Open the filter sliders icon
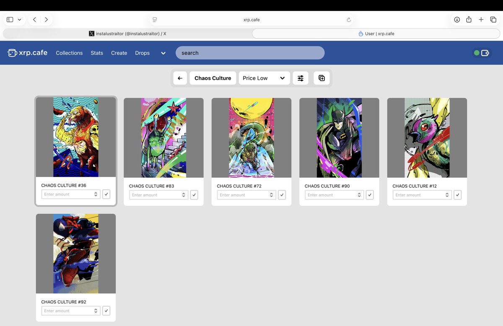This screenshot has height=326, width=503. pos(301,78)
